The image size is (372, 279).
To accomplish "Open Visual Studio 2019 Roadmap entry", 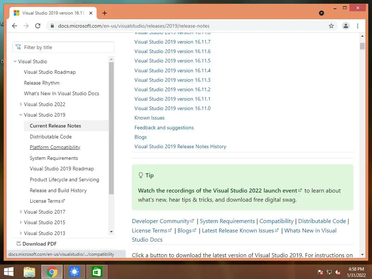I will click(x=62, y=169).
